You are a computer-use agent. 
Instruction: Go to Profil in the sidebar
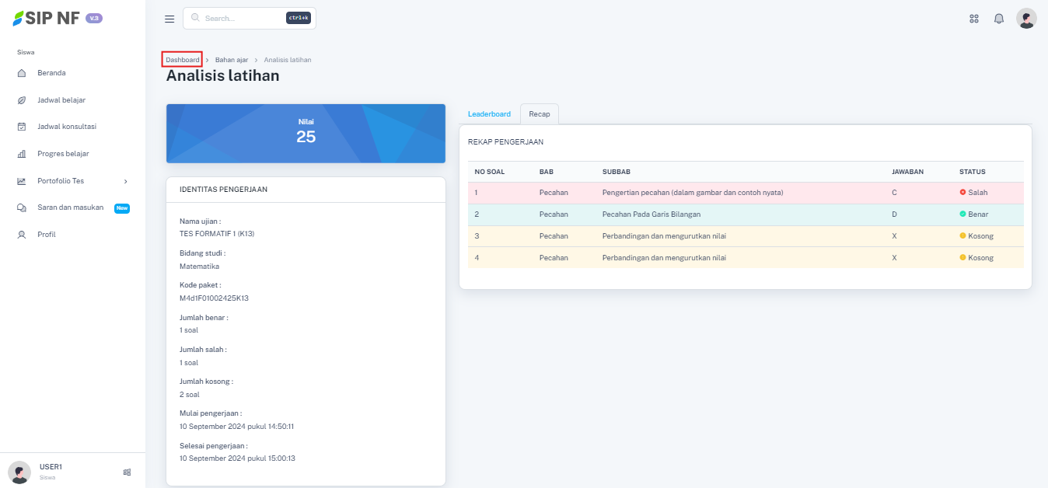tap(47, 235)
